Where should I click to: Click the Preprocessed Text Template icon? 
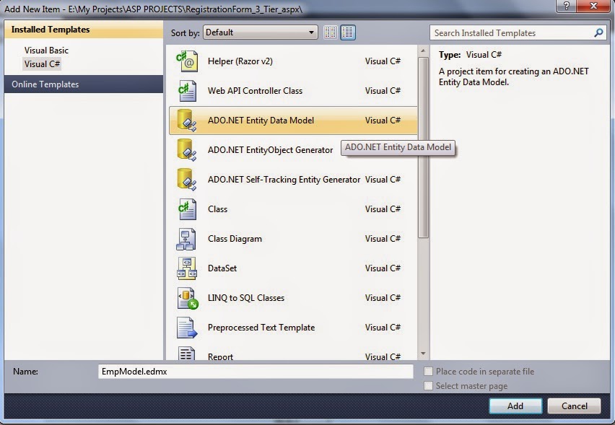click(x=187, y=328)
